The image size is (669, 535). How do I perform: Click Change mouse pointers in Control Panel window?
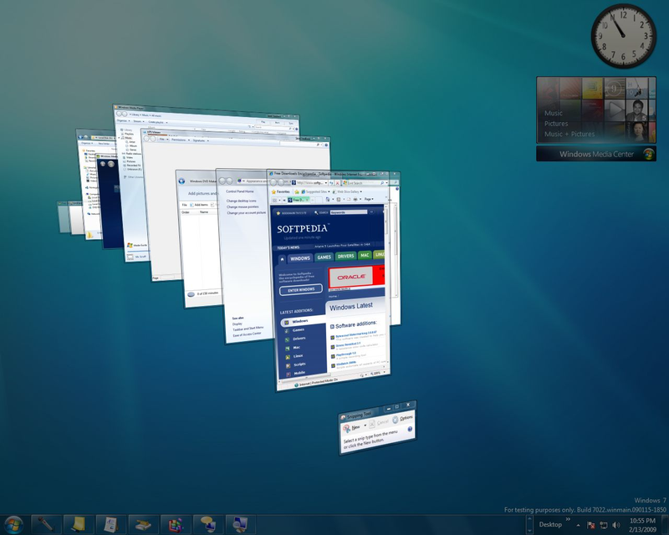click(x=243, y=206)
